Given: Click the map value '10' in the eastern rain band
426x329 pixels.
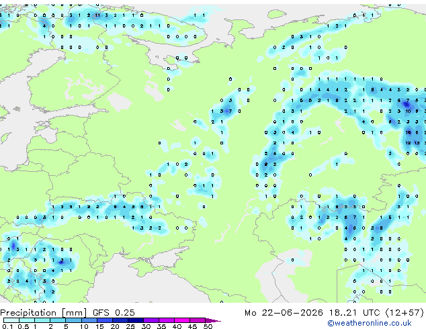Looking at the screenshot, I should 408,111.
